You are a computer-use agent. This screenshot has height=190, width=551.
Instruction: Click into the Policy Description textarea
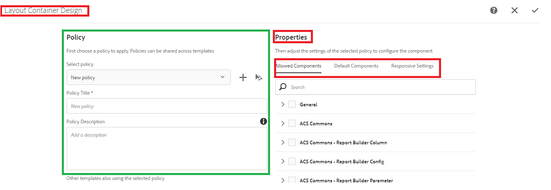pos(167,148)
